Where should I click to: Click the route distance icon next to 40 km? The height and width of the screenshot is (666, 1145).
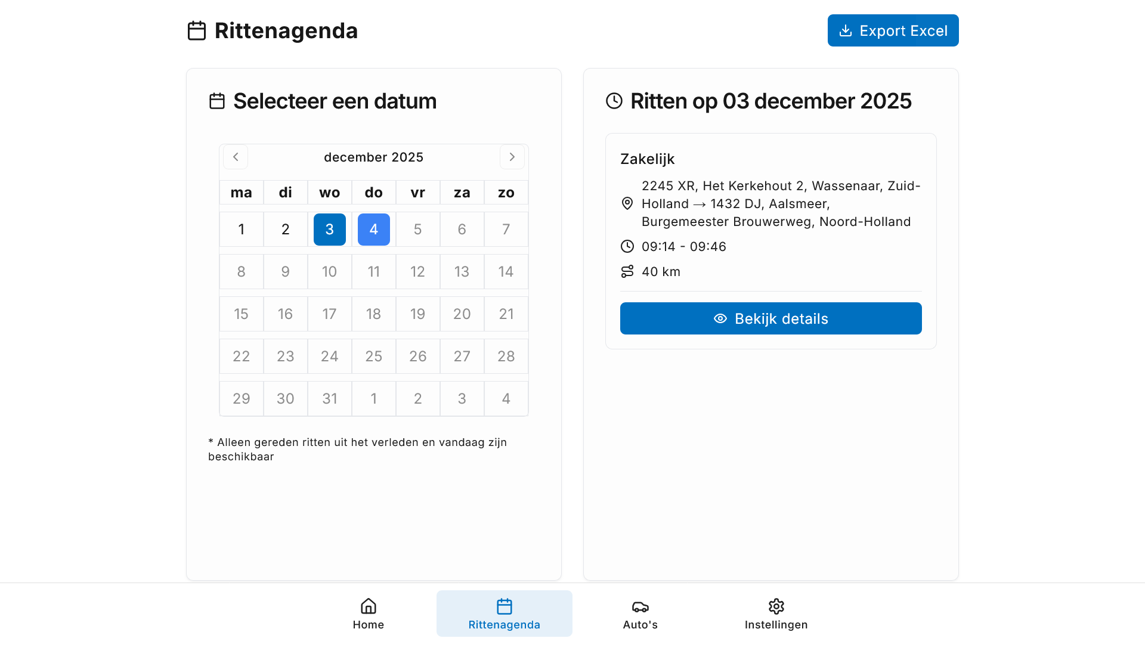point(627,271)
